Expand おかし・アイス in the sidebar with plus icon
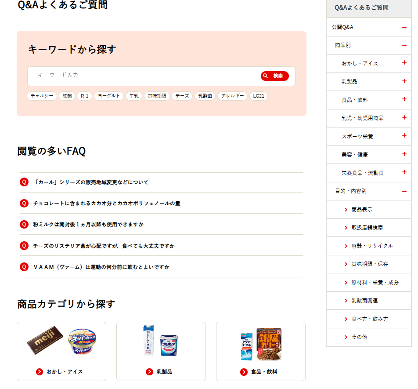This screenshot has width=418, height=389. (x=404, y=62)
